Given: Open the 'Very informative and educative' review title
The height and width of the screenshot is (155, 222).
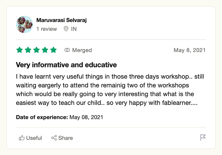Looking at the screenshot, I should pos(66,65).
